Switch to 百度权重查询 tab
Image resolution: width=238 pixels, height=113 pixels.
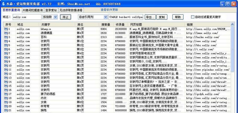11,10
